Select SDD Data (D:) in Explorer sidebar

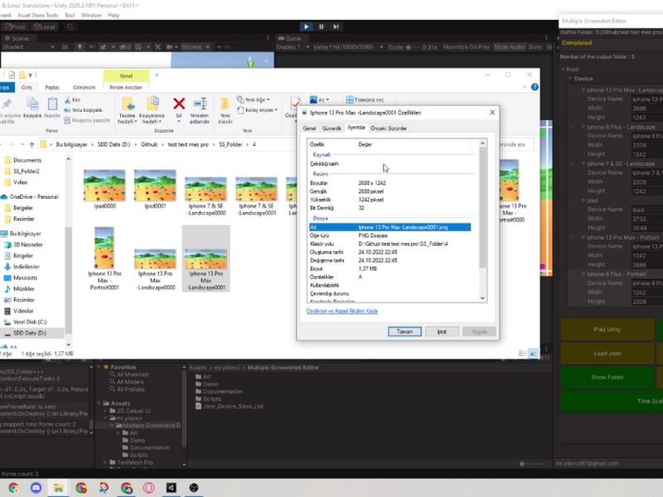[30, 333]
